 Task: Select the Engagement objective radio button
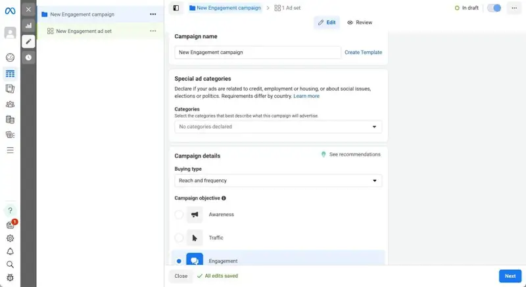tap(179, 261)
